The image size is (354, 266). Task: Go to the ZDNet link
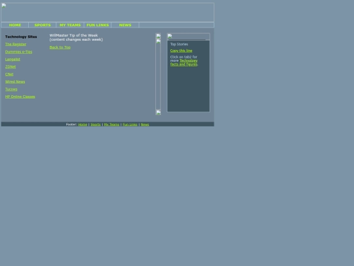point(10,67)
